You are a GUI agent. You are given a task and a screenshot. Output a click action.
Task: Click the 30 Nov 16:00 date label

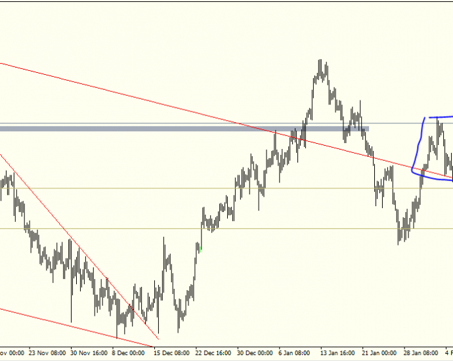[89, 353]
